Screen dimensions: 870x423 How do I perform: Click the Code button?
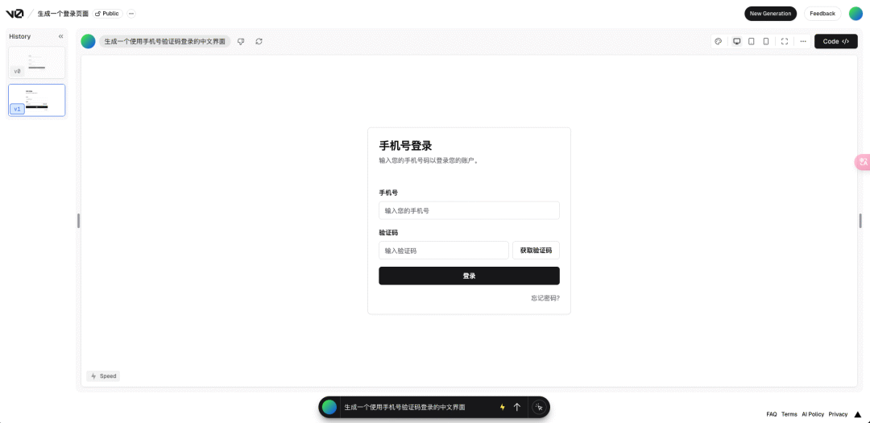point(835,42)
